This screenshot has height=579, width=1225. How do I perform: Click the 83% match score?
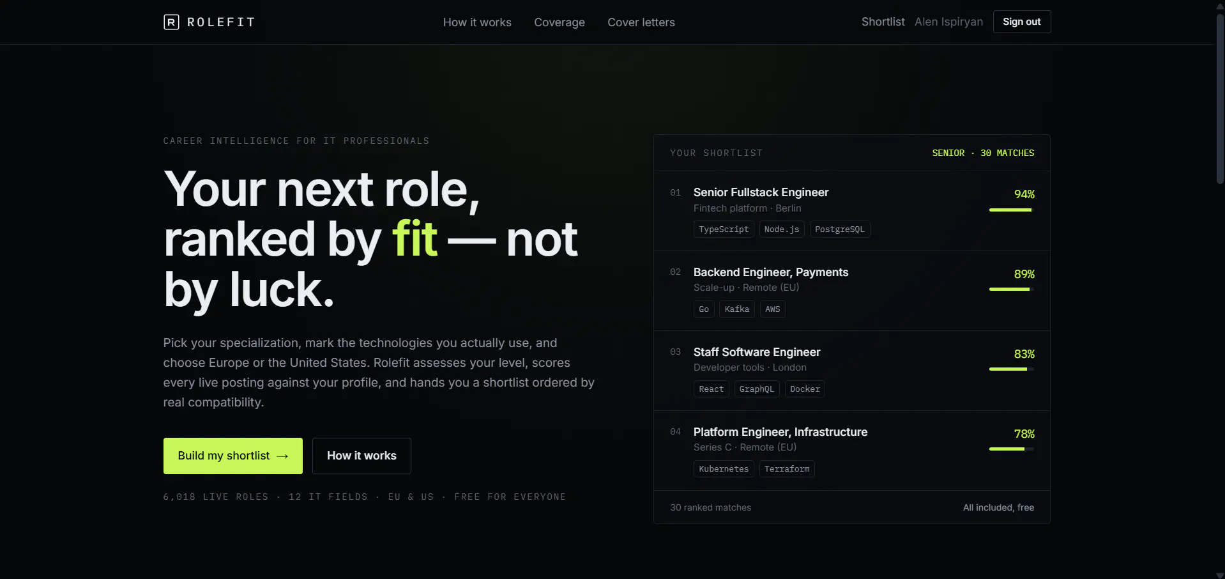click(x=1024, y=354)
